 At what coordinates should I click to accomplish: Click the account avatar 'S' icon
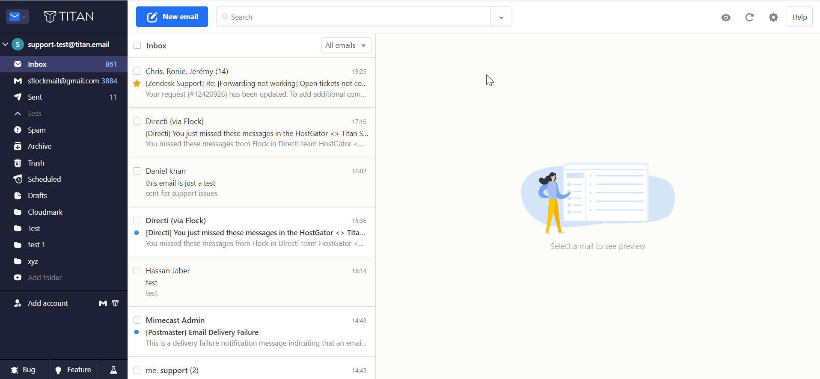(x=18, y=44)
